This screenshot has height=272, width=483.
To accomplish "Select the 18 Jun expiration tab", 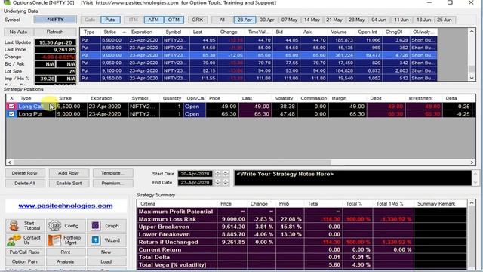I will 424,20.
